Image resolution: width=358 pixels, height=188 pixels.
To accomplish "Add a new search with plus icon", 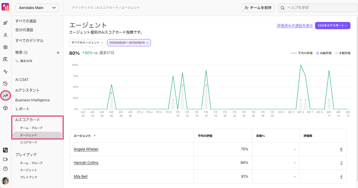I will (x=58, y=53).
